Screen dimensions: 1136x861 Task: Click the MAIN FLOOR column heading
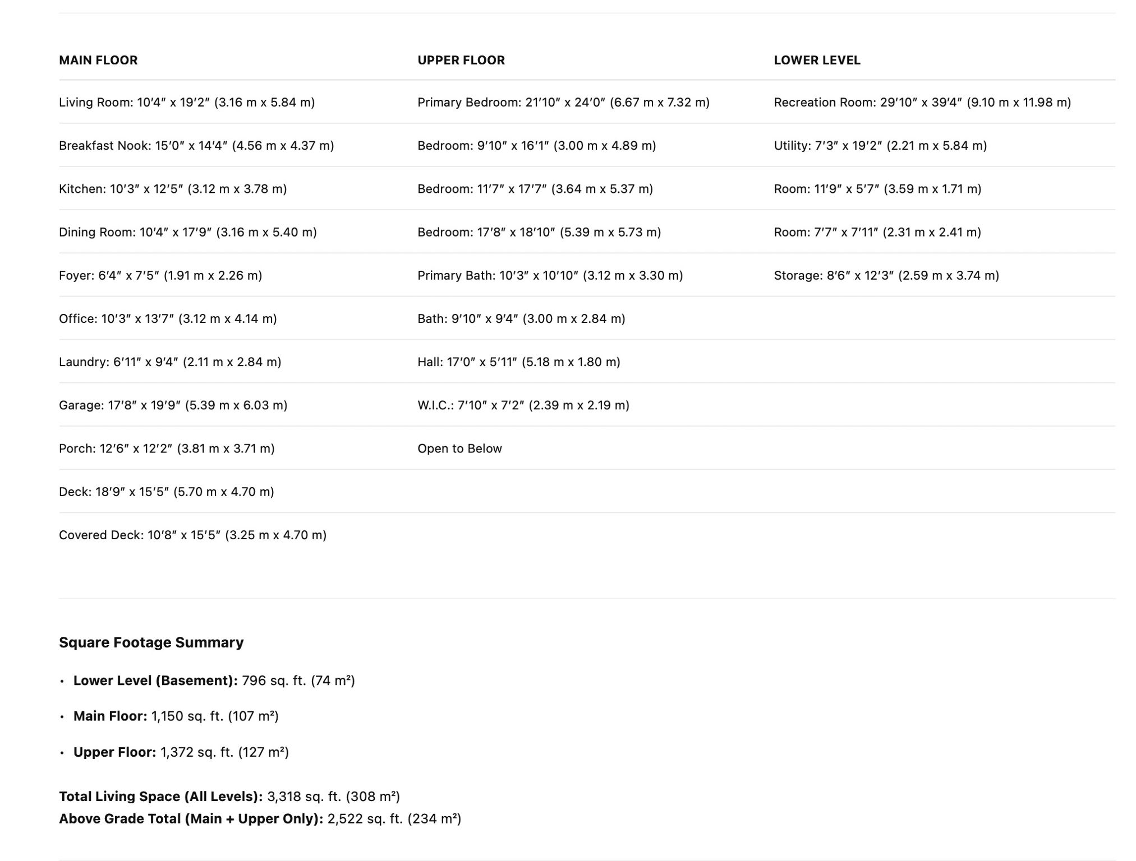pyautogui.click(x=98, y=60)
